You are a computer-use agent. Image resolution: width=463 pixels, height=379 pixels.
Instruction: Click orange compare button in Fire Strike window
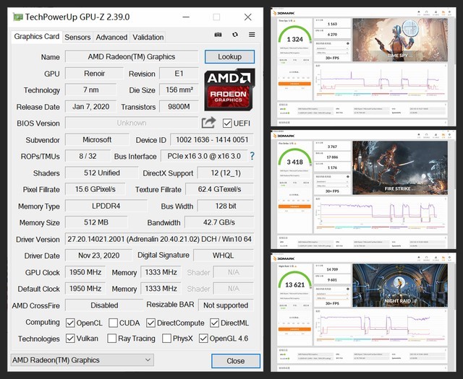[x=294, y=206]
